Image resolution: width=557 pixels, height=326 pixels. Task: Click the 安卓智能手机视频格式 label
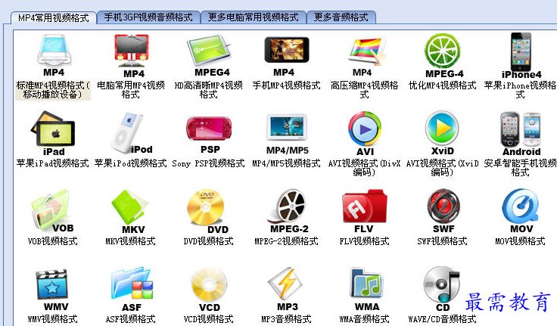pos(521,168)
